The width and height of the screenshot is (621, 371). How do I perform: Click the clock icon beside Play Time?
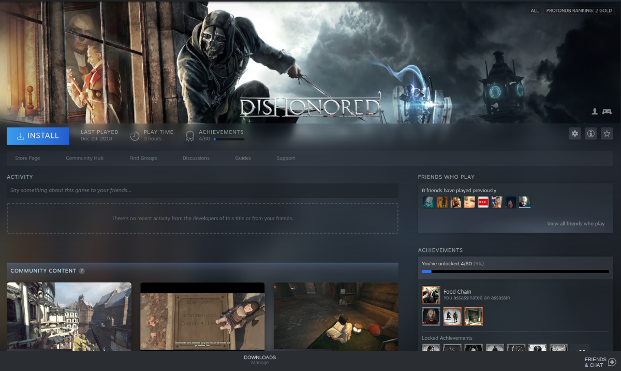[x=135, y=136]
